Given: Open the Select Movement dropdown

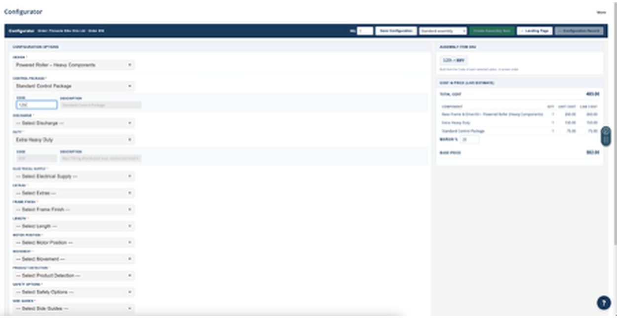Looking at the screenshot, I should coord(74,259).
